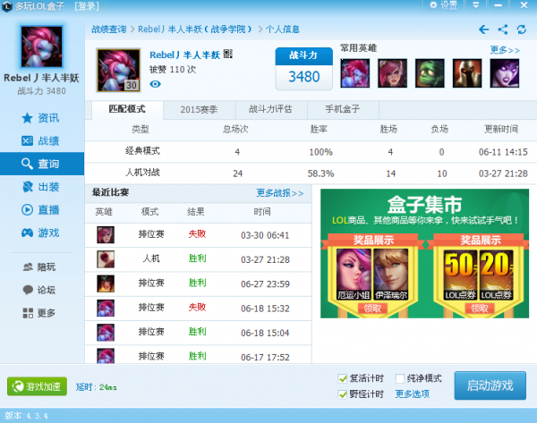Select purple-skinned hero portrait
537x423 pixels.
point(505,73)
